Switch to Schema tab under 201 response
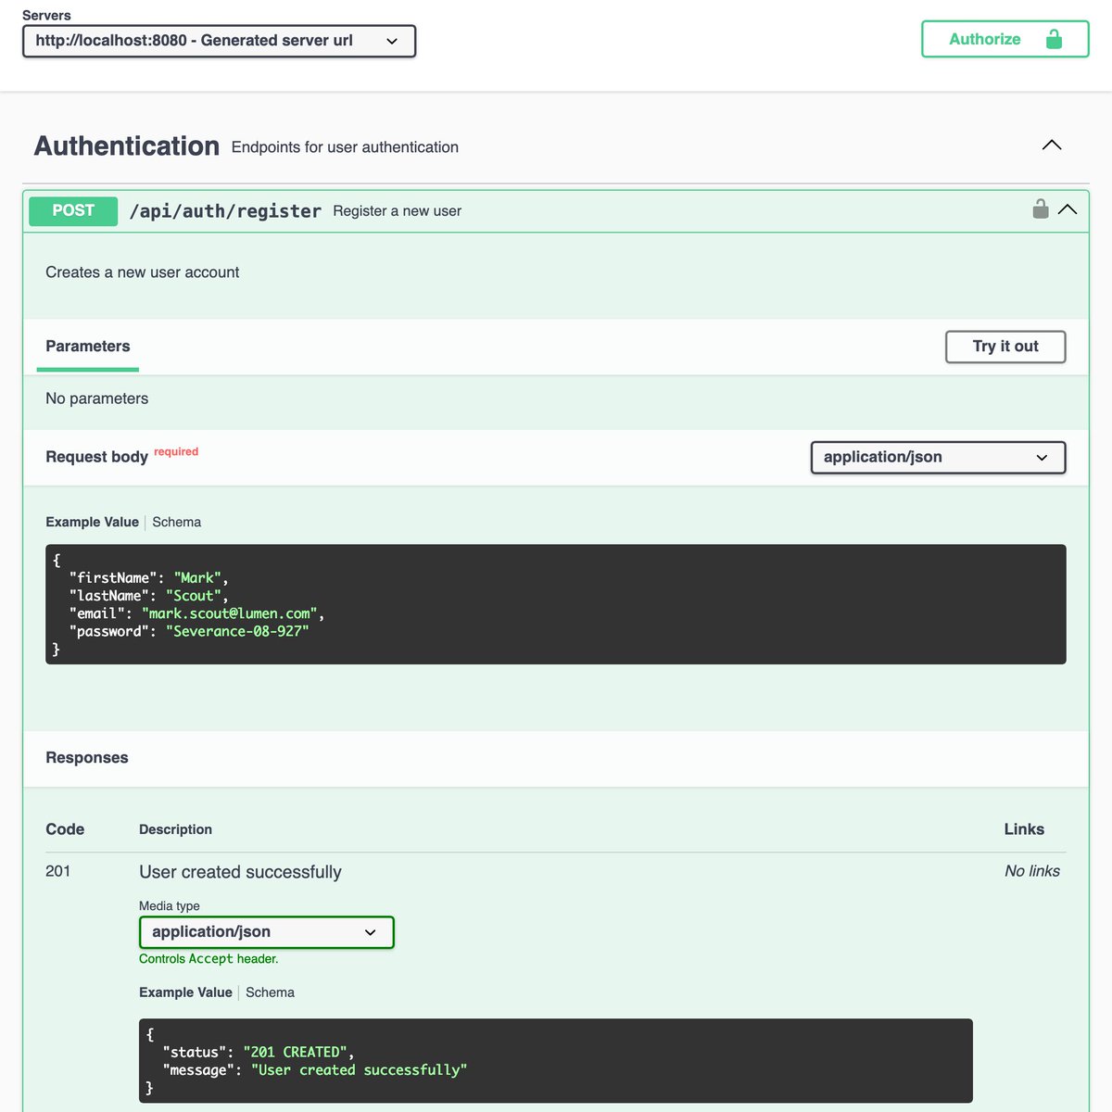The height and width of the screenshot is (1112, 1112). [270, 992]
